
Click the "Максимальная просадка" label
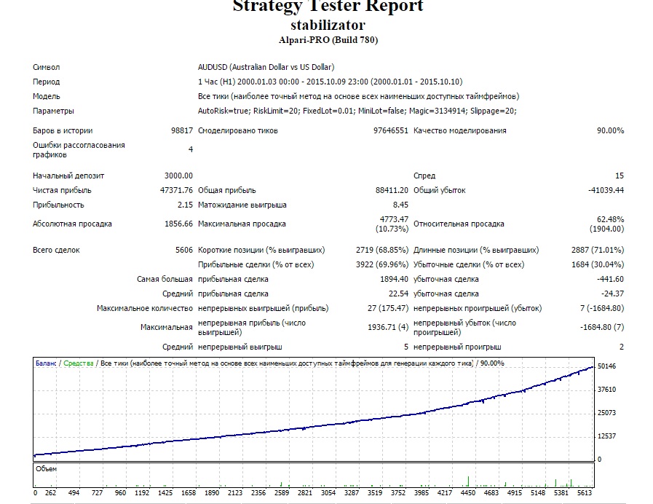pos(242,224)
